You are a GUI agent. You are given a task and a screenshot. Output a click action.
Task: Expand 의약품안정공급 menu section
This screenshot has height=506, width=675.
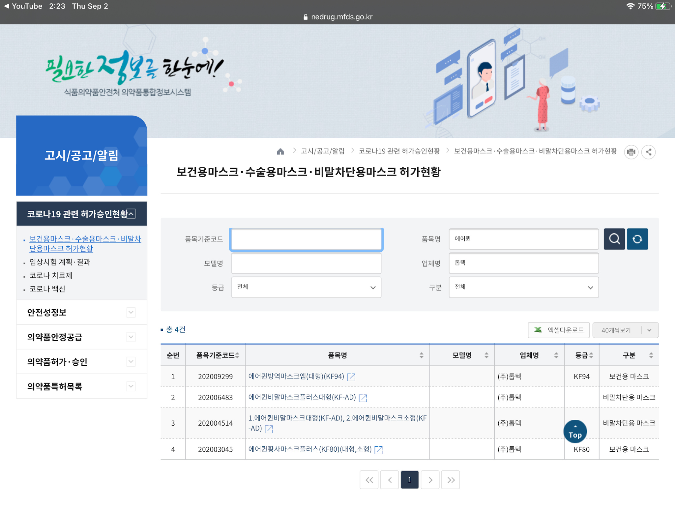pos(131,337)
